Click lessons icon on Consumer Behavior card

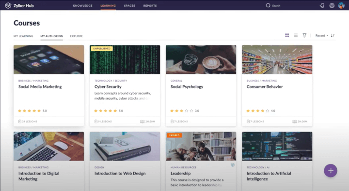(248, 121)
